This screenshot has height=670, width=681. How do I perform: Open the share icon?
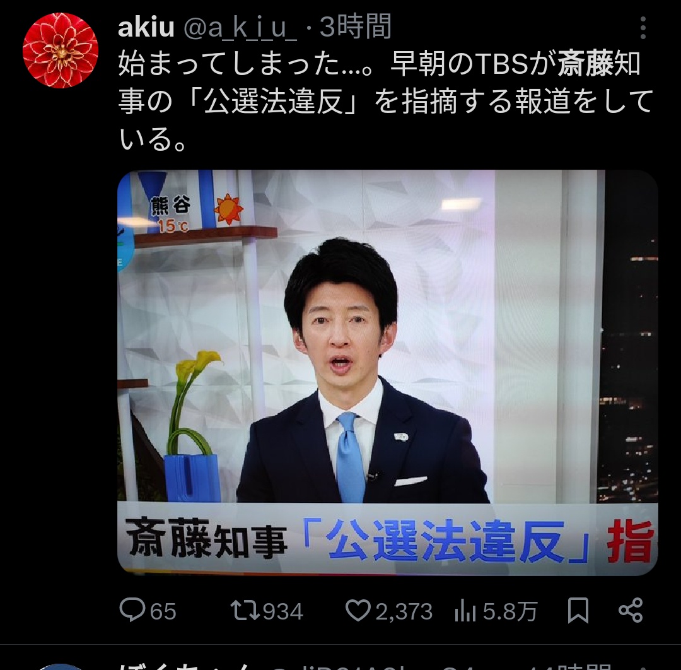pyautogui.click(x=630, y=609)
